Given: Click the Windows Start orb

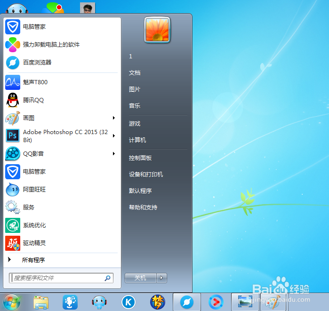Looking at the screenshot, I should point(12,302).
